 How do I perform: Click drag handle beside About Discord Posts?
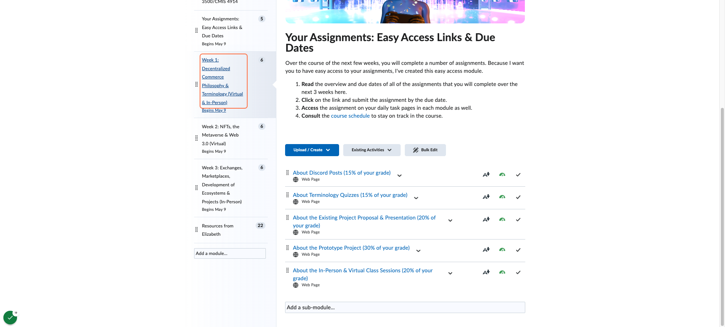(x=287, y=172)
